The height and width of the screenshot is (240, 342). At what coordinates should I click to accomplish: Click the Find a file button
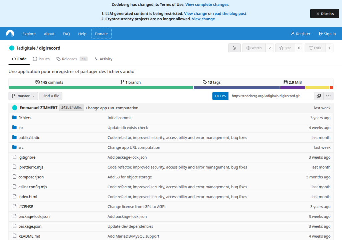tap(51, 96)
